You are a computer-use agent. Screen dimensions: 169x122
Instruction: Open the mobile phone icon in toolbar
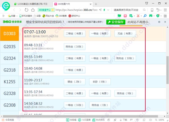tap(152, 10)
